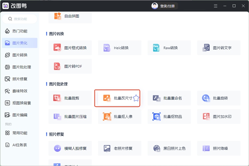Click the 改图鸭 app logo

[6, 6]
